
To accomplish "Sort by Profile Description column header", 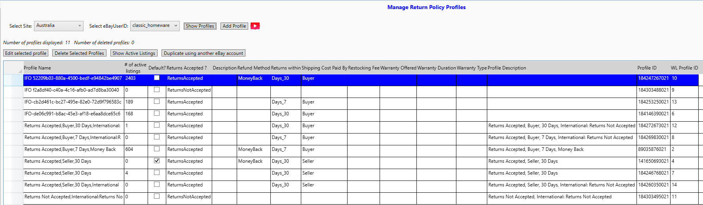I will 562,68.
